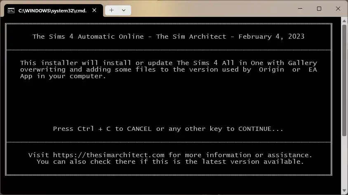Click the installer description paragraph
348x195 pixels.
click(x=169, y=70)
